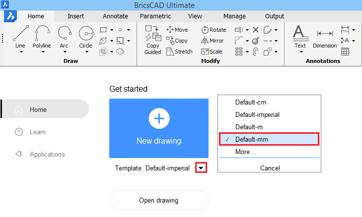This screenshot has height=217, width=362.
Task: Switch to the Insert ribbon tab
Action: pyautogui.click(x=75, y=16)
